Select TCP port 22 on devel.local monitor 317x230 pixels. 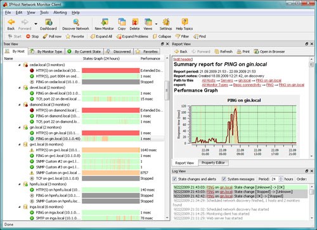pos(58,99)
